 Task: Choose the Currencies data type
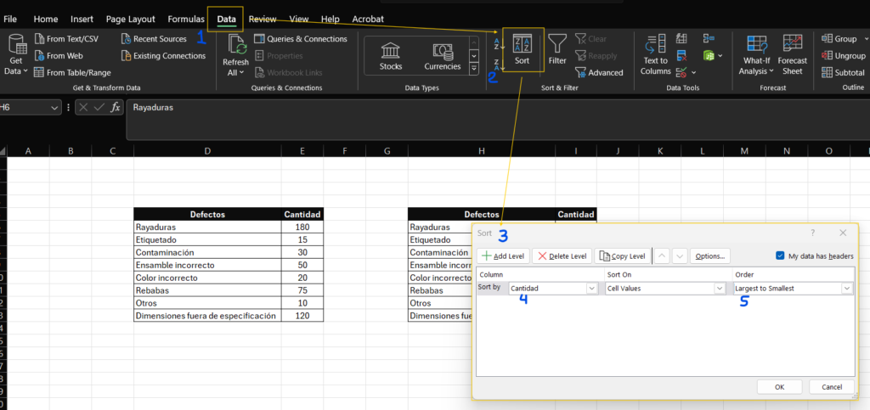click(442, 55)
